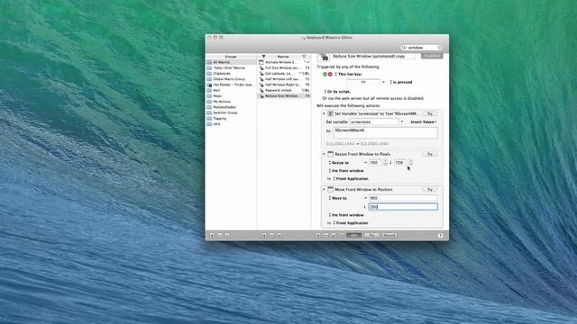Viewport: 577px width, 324px height.
Task: Click the macro name text field
Action: pos(373,56)
